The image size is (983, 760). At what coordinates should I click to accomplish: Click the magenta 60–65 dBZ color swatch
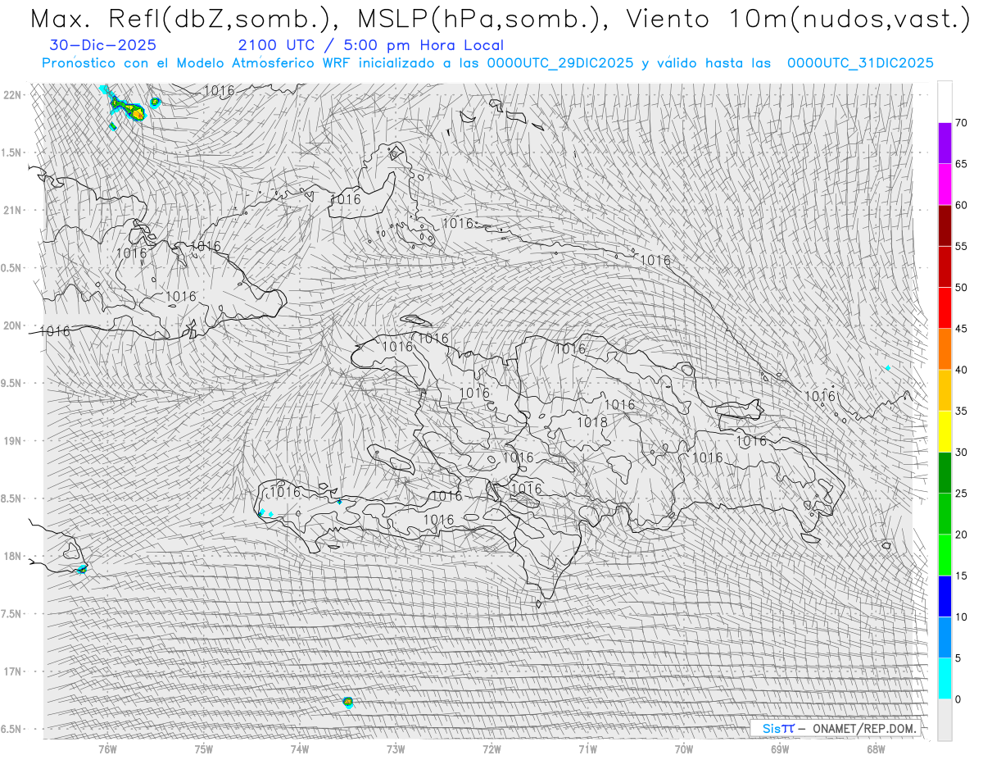tap(944, 184)
